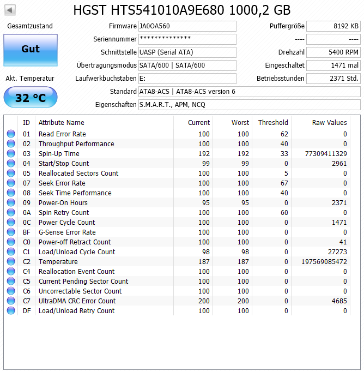Select the Read Error Rate attribute name
The height and width of the screenshot is (371, 364).
tap(62, 134)
